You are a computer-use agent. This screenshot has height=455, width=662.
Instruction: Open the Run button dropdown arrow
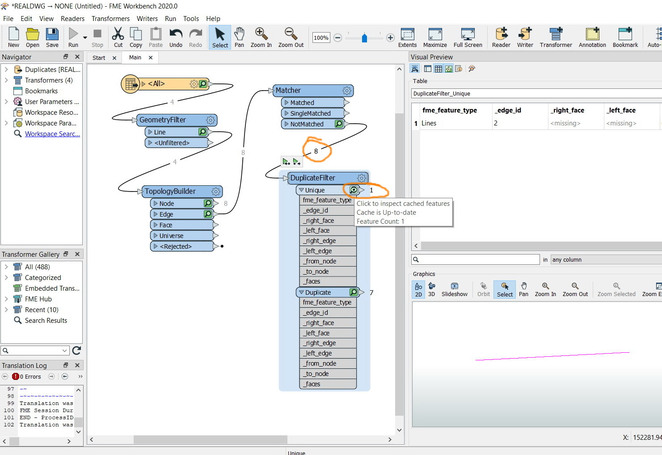[x=85, y=38]
